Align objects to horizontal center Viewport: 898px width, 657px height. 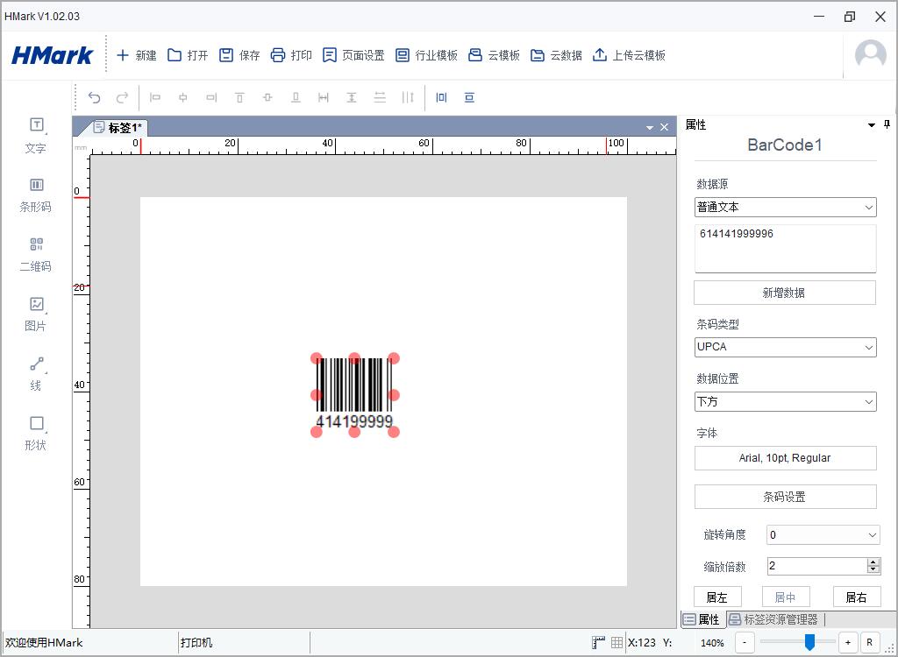(x=182, y=97)
